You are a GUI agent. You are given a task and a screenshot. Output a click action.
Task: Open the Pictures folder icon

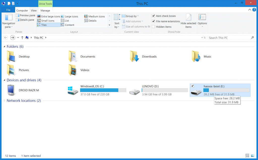[x=11, y=70]
